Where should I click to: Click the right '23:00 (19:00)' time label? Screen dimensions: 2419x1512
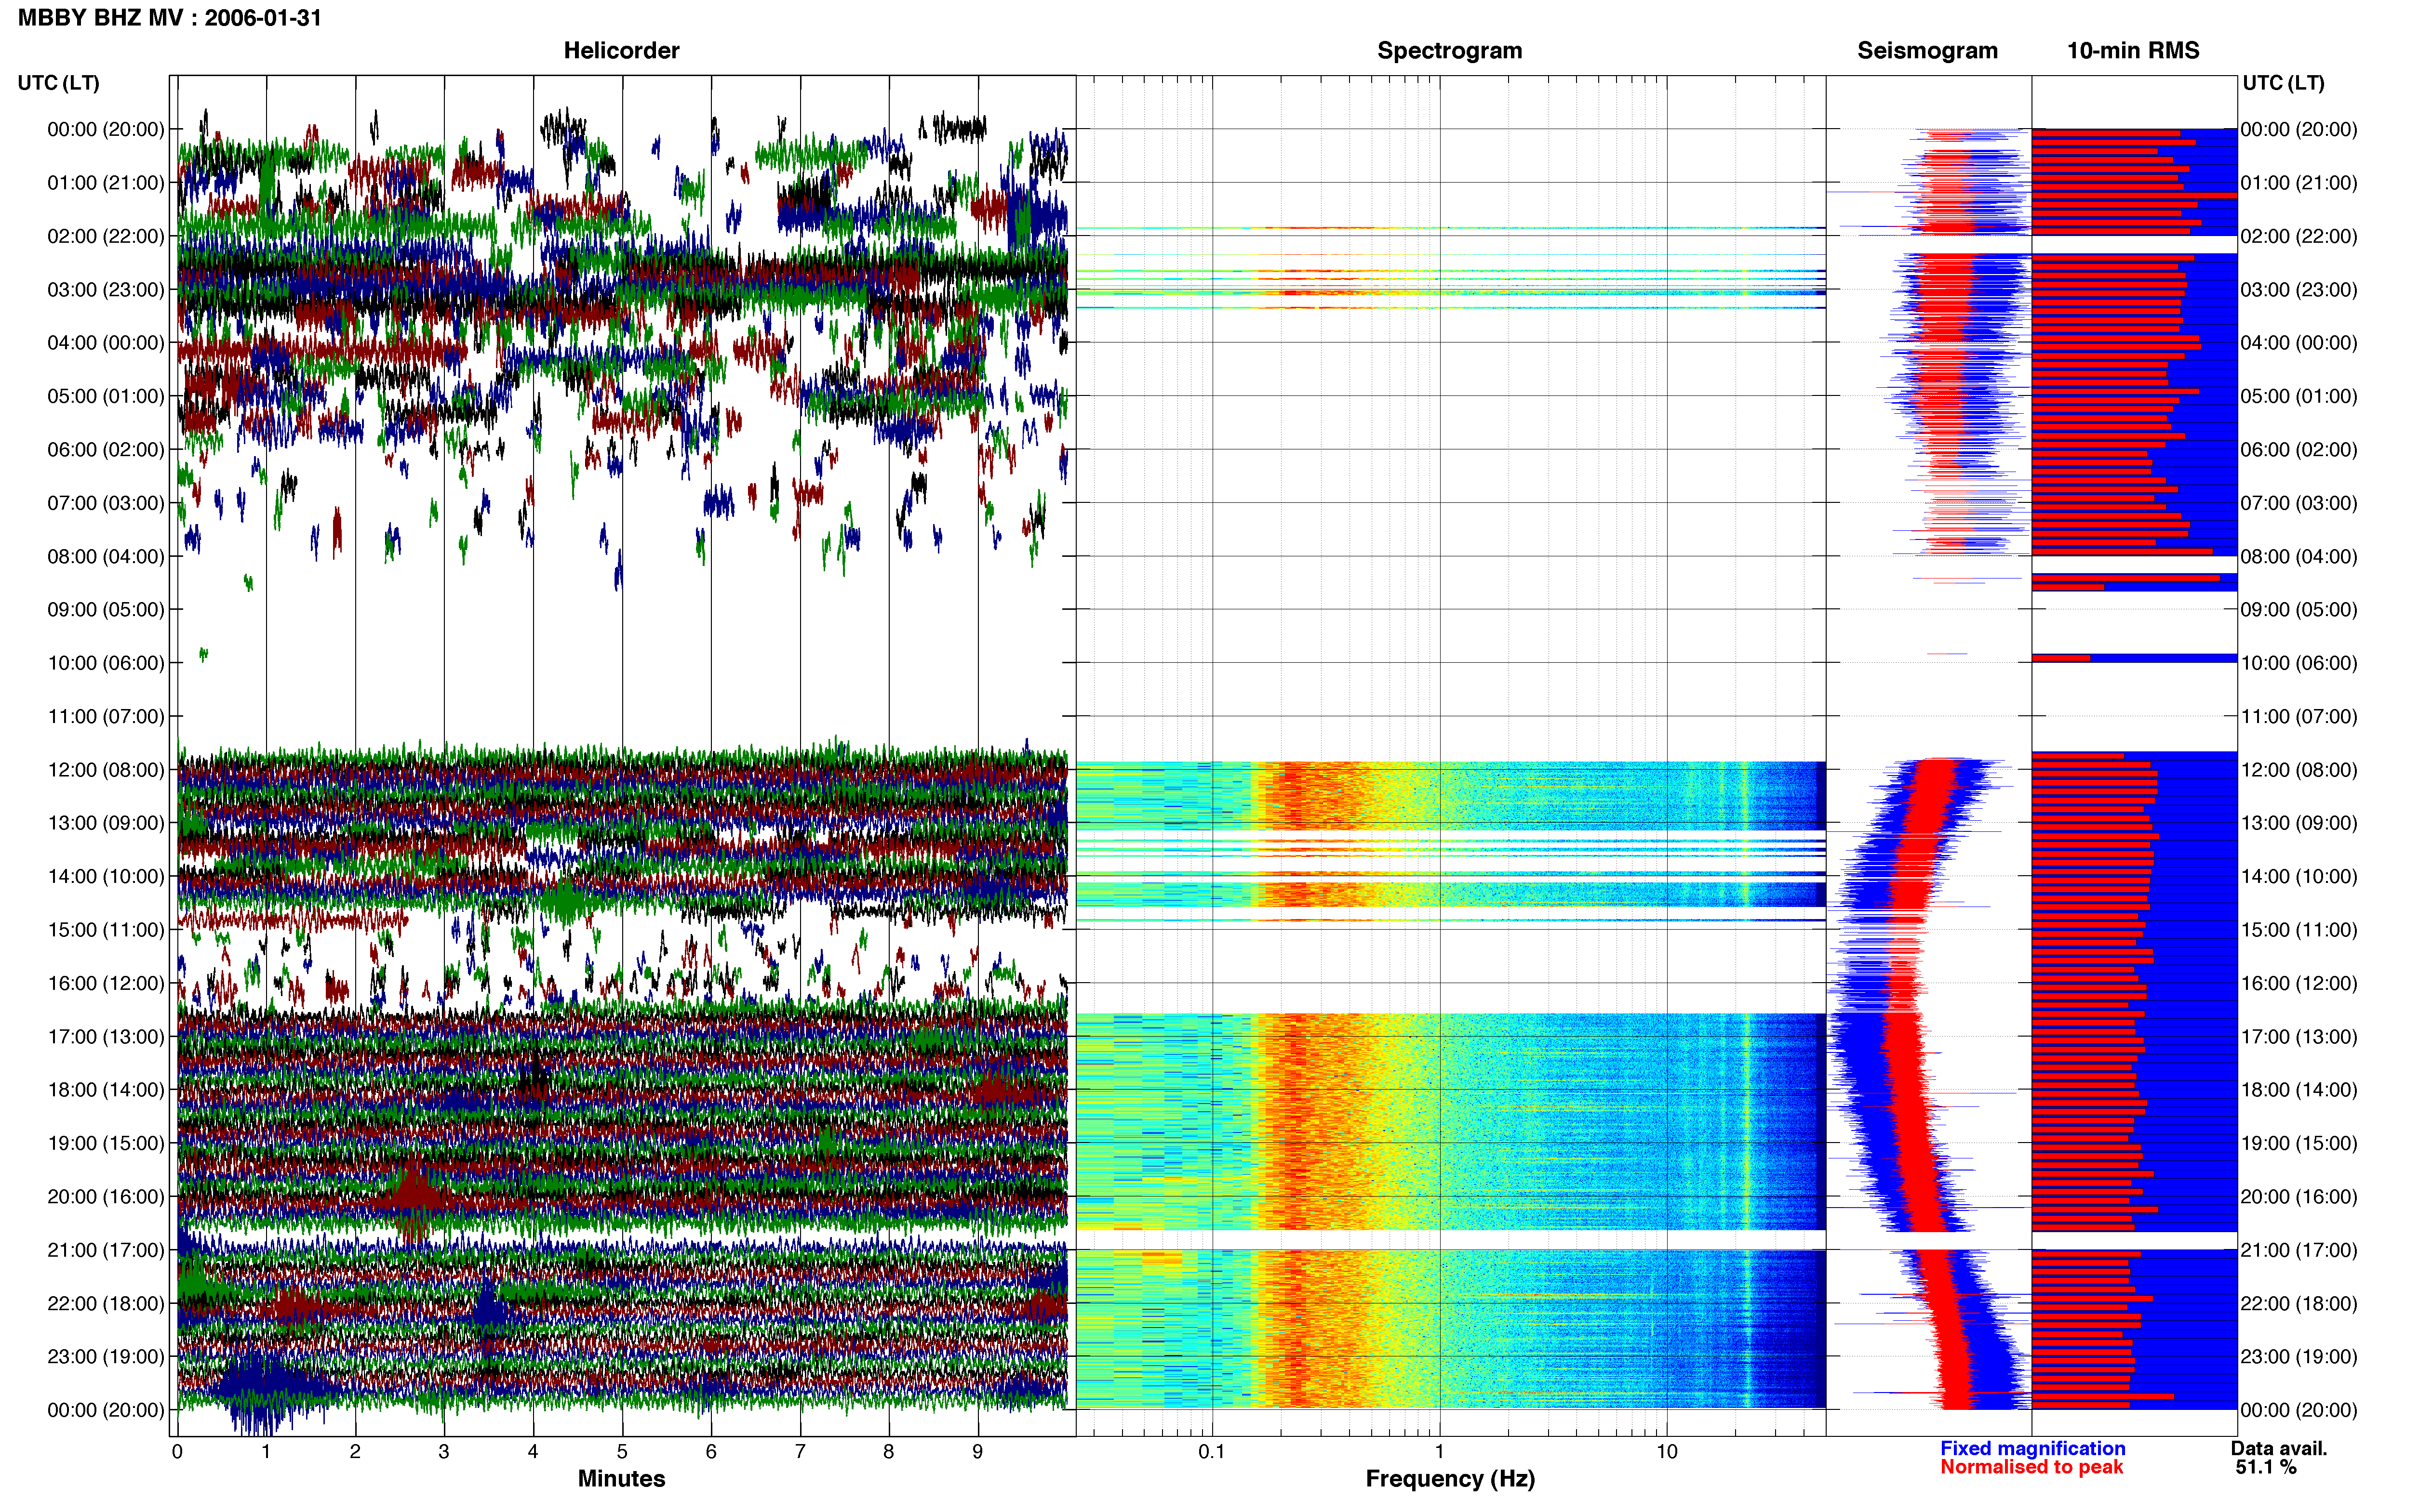pos(2299,1356)
